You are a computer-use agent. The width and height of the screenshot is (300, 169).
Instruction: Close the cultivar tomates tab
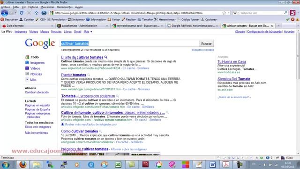tap(272, 26)
